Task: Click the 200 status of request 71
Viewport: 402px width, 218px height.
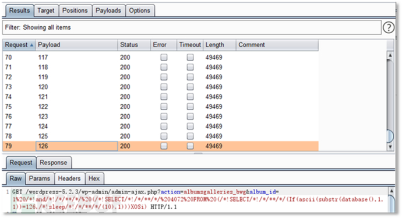Action: (125, 67)
